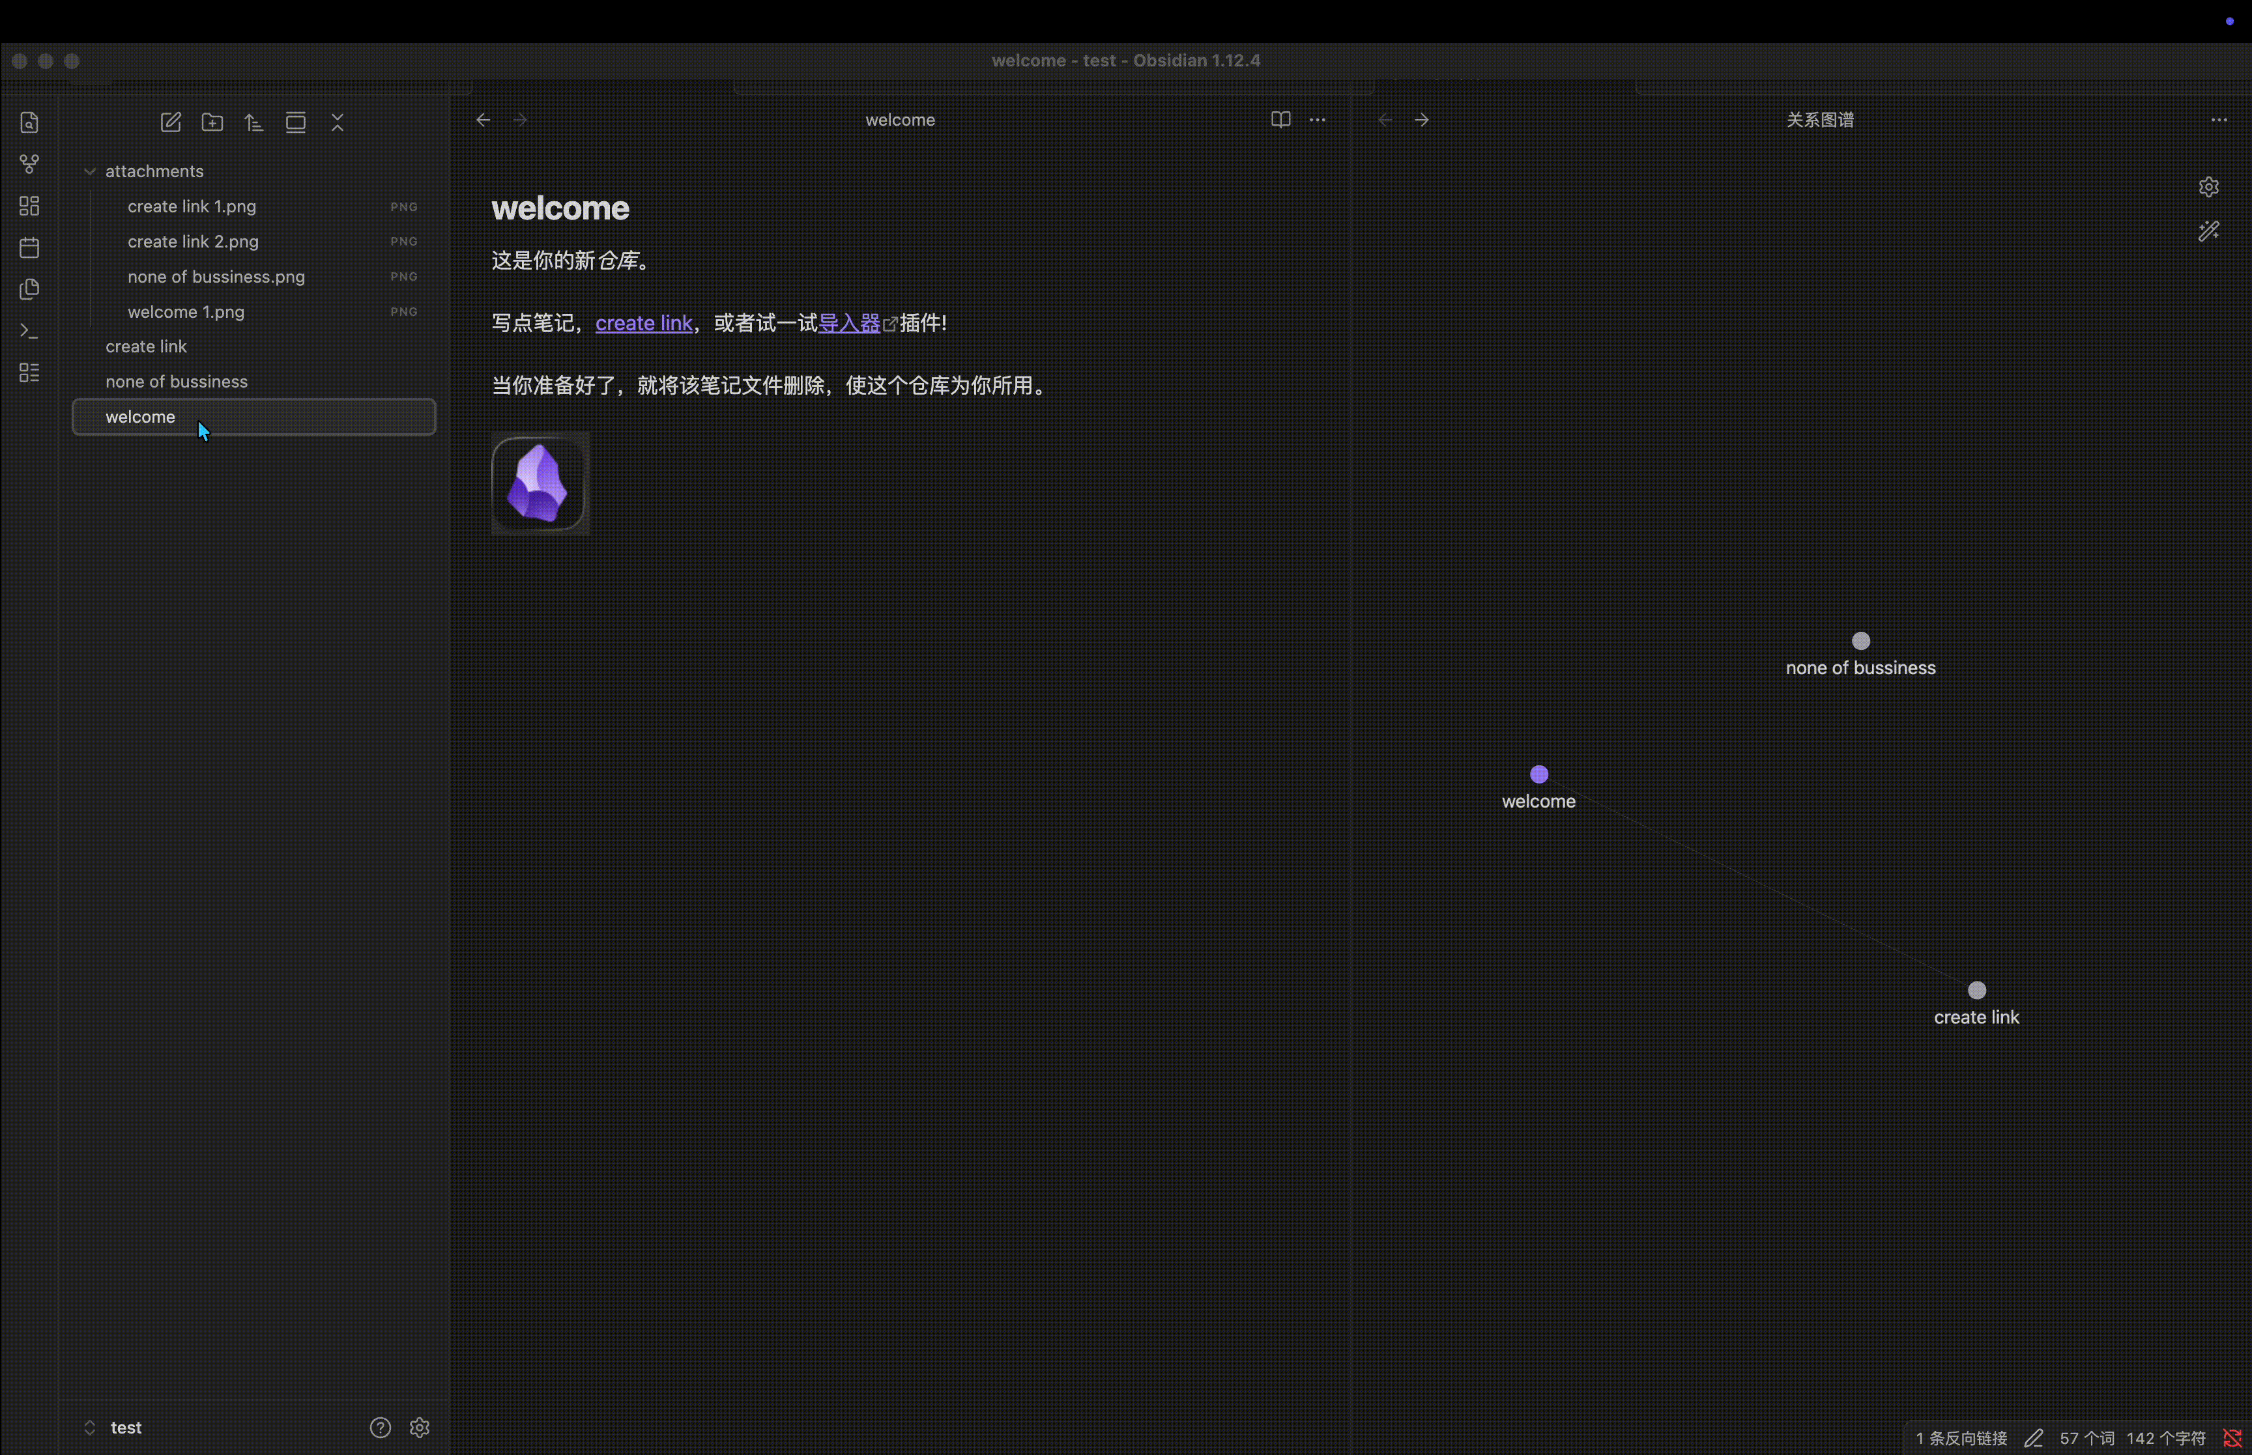The image size is (2252, 1455).
Task: Open the command palette terminal icon
Action: [29, 331]
